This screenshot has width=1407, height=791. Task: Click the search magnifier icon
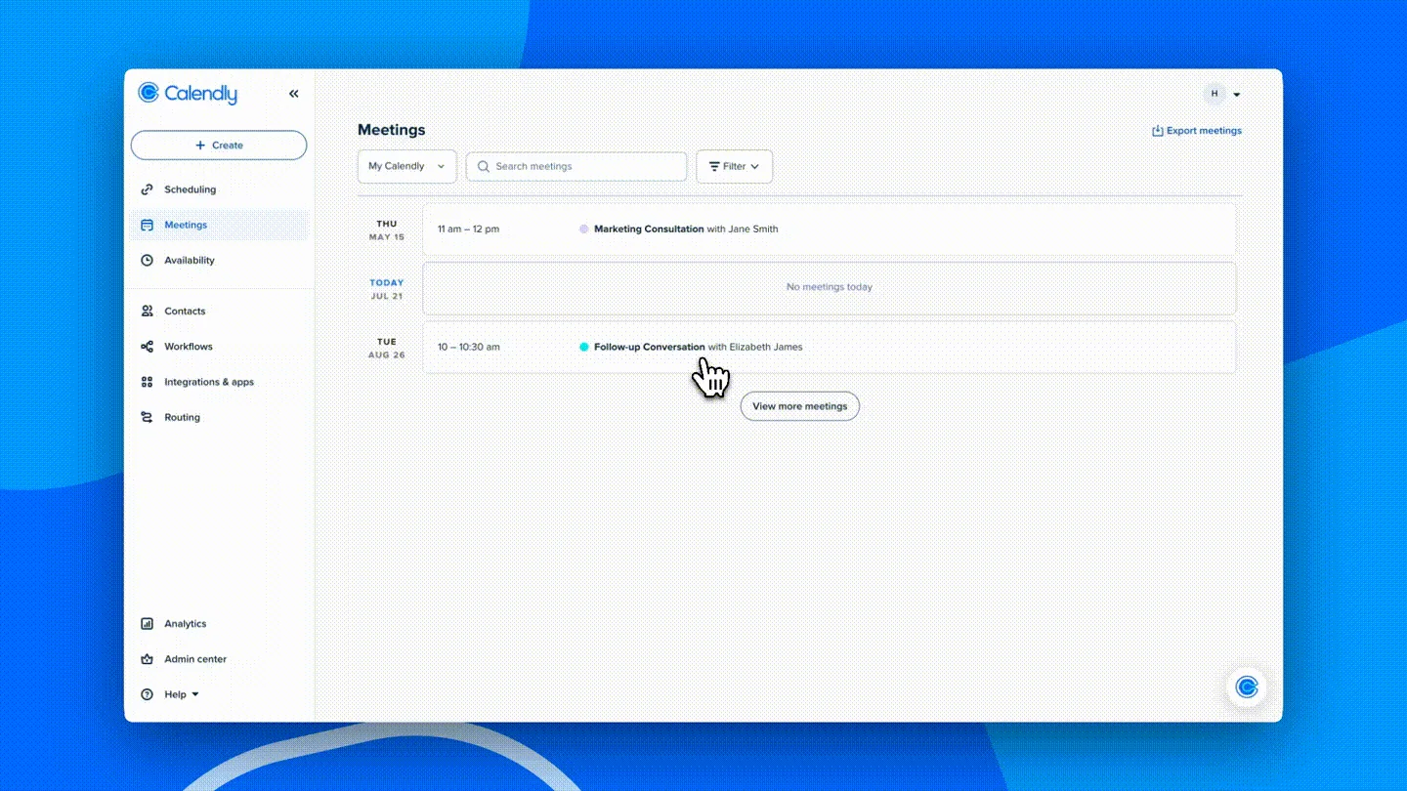pos(483,166)
